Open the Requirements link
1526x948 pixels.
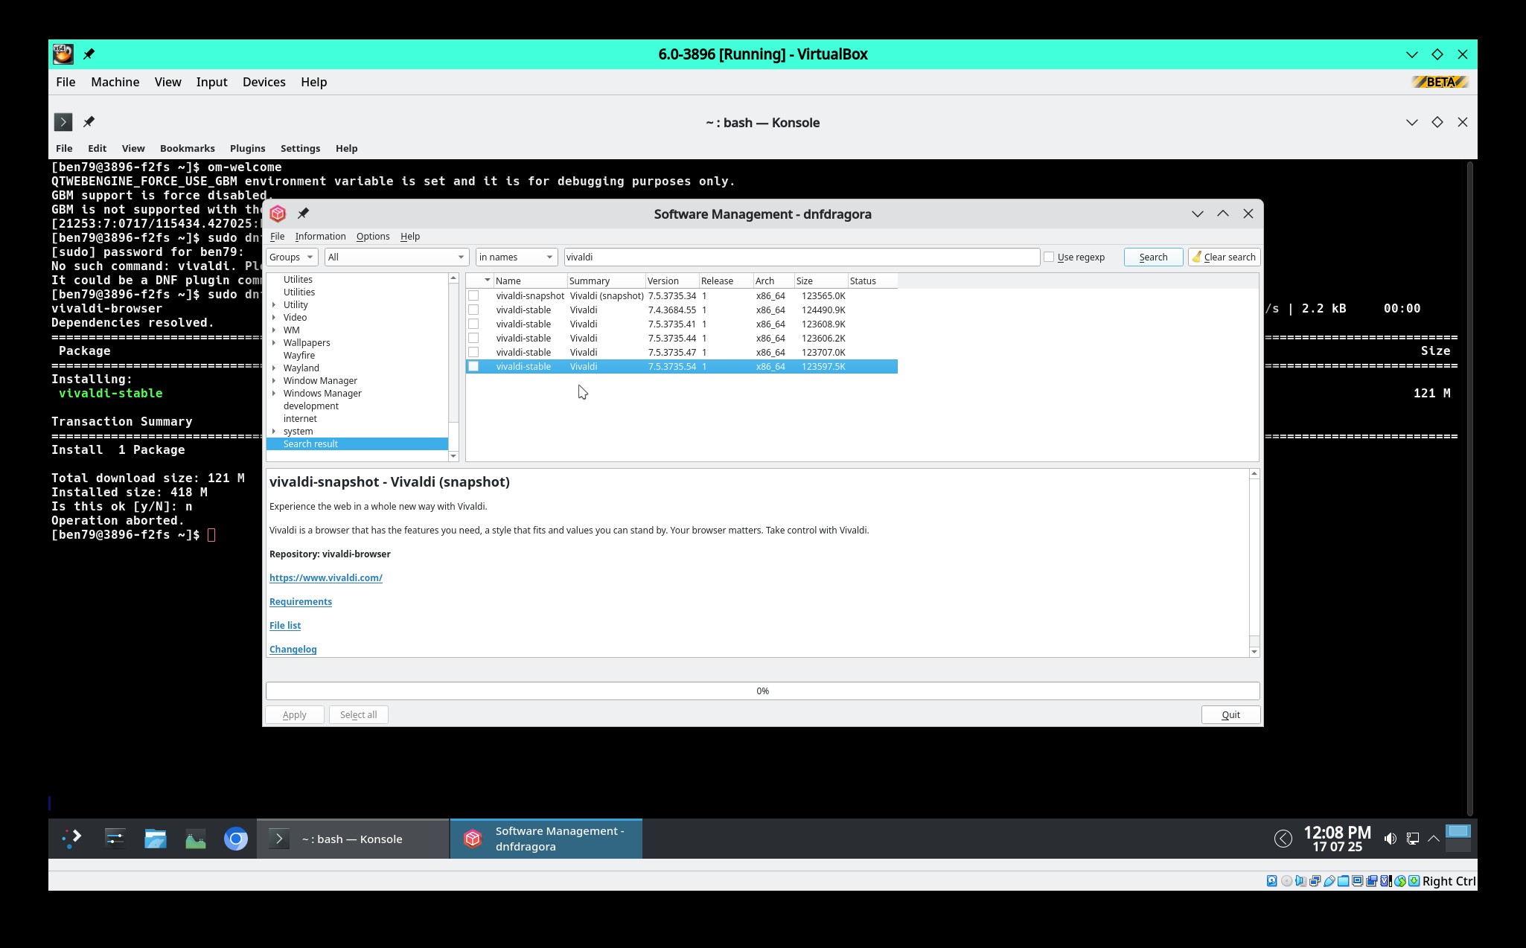301,601
